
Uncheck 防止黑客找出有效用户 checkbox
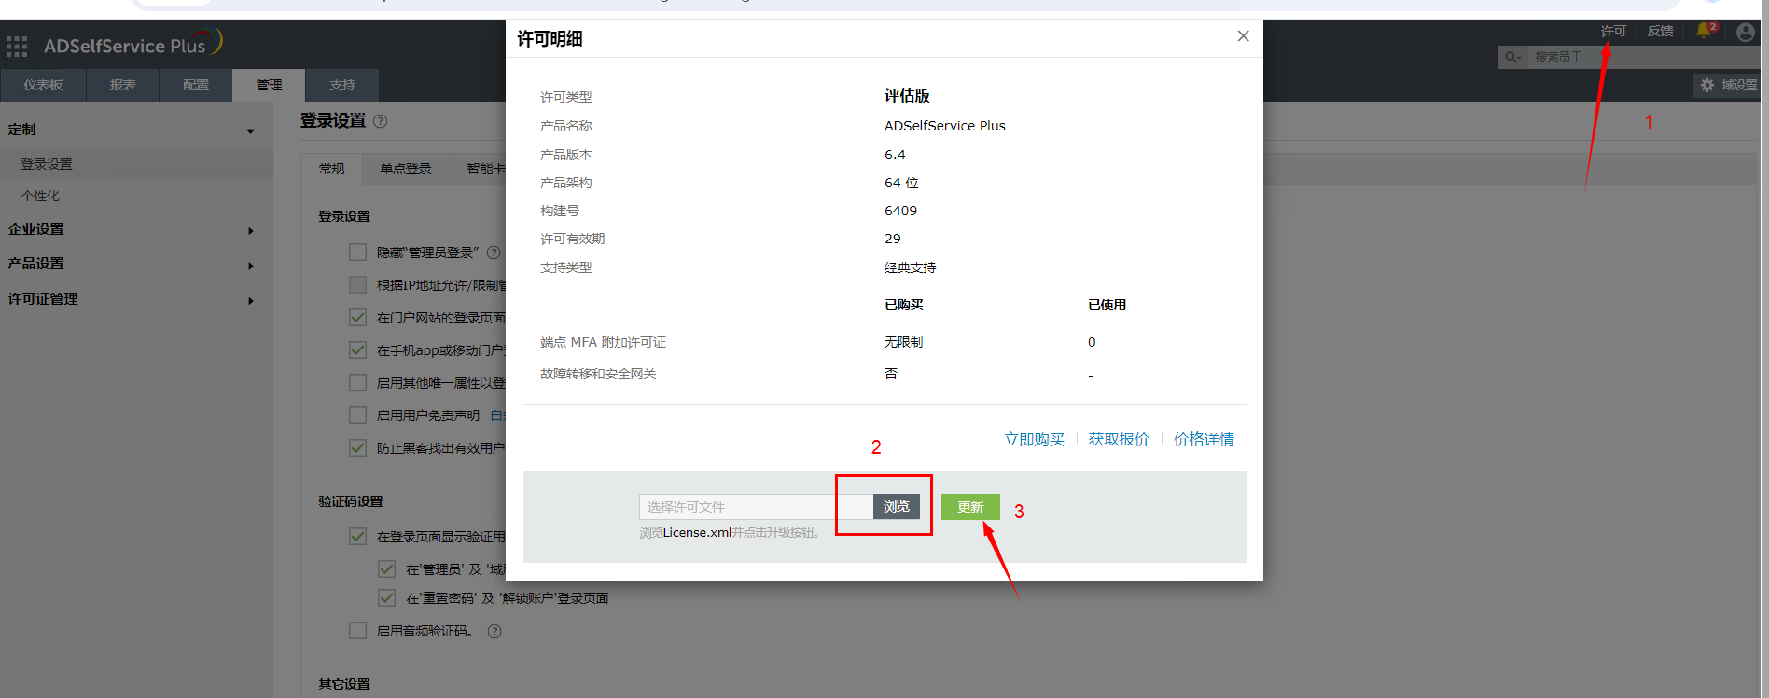[x=357, y=447]
